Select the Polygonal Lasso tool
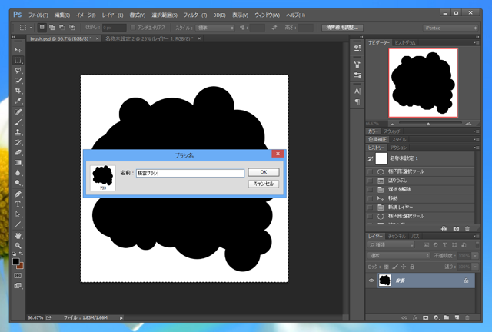Screen dimensions: 492x332 coord(18,70)
